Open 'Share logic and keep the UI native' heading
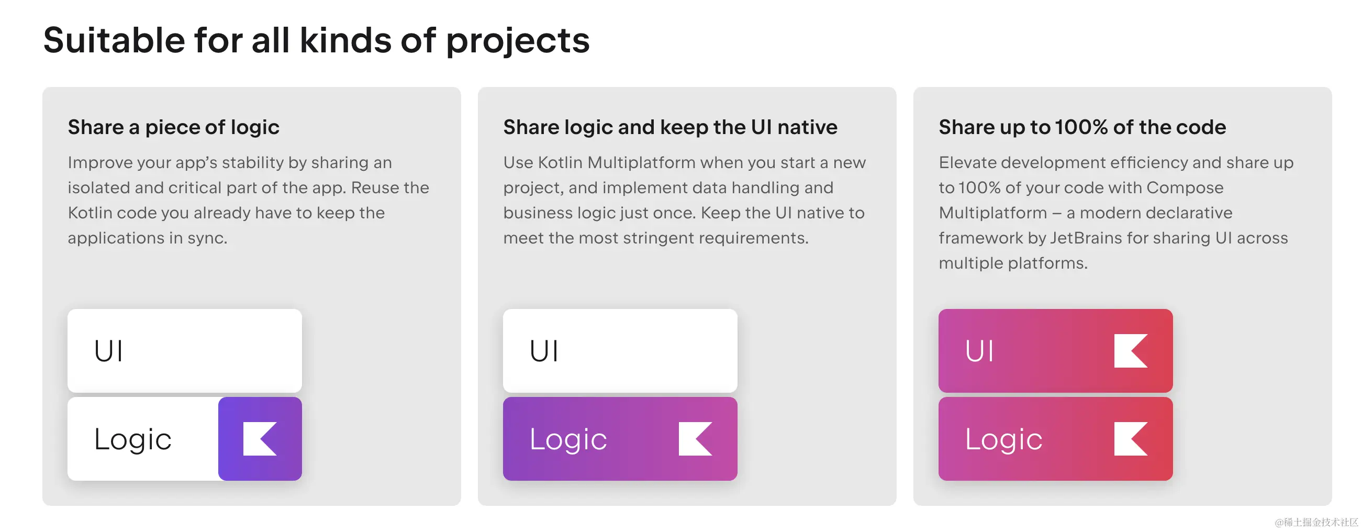Screen dimensions: 1362x531 coord(670,127)
